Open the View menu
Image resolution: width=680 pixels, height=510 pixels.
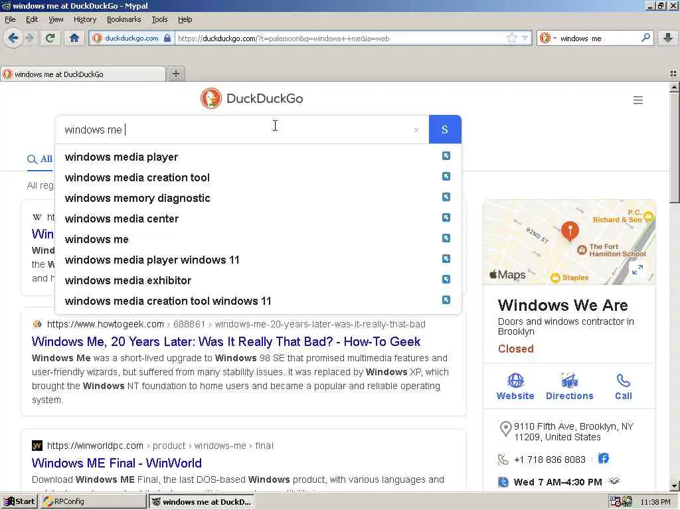pyautogui.click(x=56, y=19)
